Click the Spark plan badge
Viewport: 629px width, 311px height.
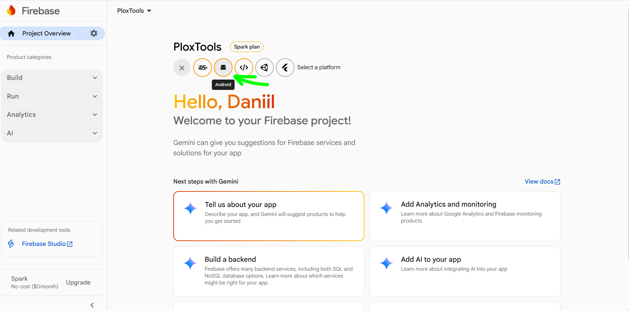click(x=247, y=47)
